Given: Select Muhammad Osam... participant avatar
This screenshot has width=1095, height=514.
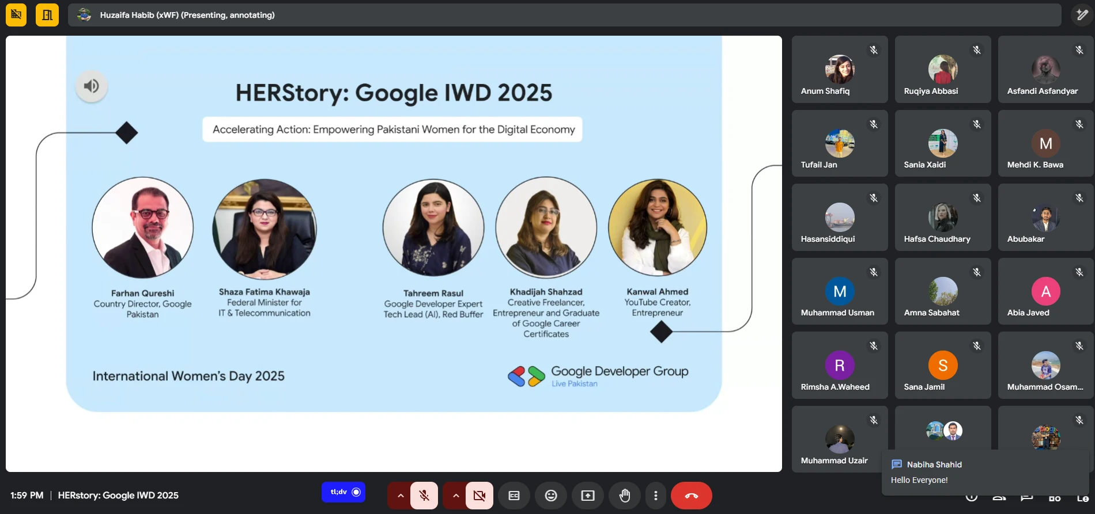Looking at the screenshot, I should (1045, 365).
